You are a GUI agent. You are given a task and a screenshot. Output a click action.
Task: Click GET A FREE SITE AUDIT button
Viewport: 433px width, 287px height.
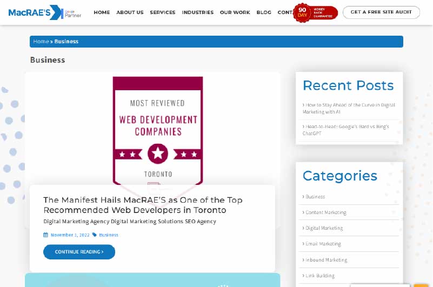click(x=381, y=12)
